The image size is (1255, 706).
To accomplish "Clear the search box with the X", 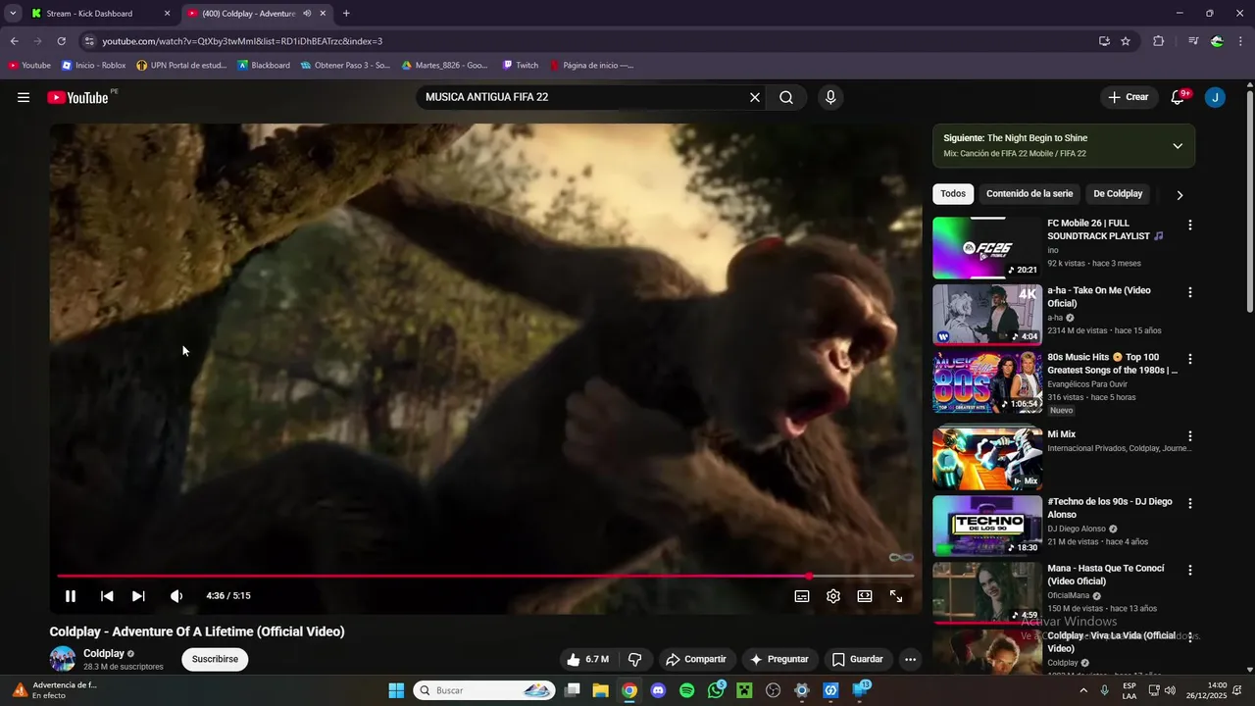I will coord(755,97).
